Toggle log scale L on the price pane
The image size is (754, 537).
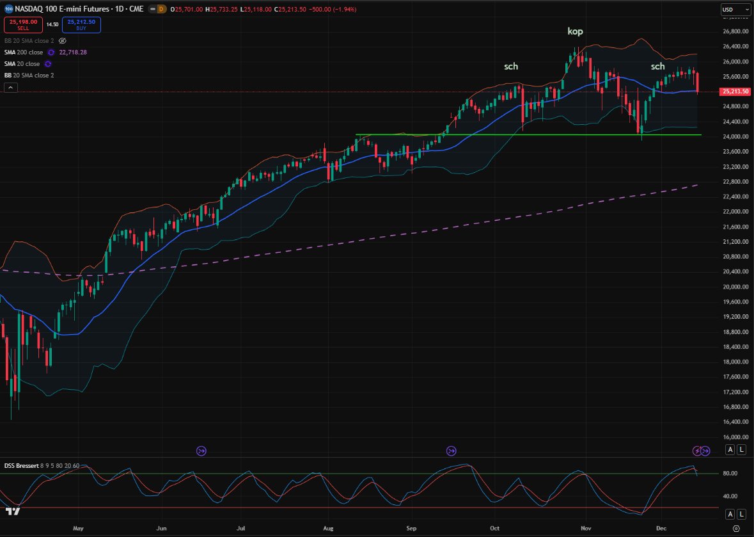(x=741, y=449)
